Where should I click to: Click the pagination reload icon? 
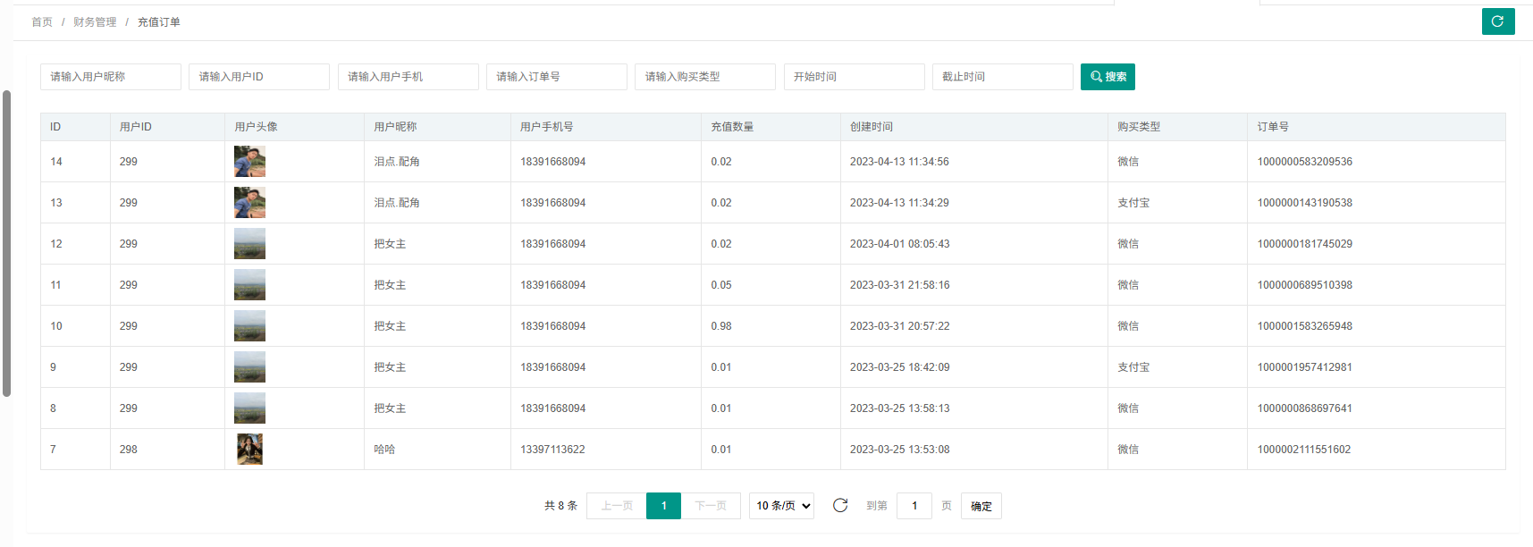pyautogui.click(x=839, y=506)
